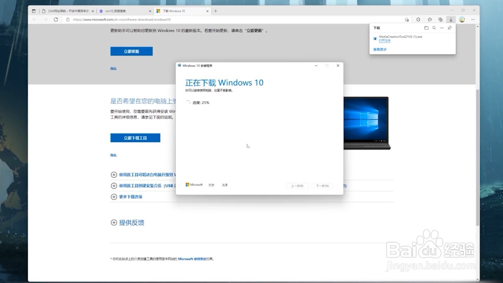Close the 2345网址导航 tab
503x283 pixels.
(93, 11)
